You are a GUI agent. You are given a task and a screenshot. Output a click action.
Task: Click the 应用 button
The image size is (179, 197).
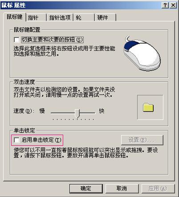point(158,189)
